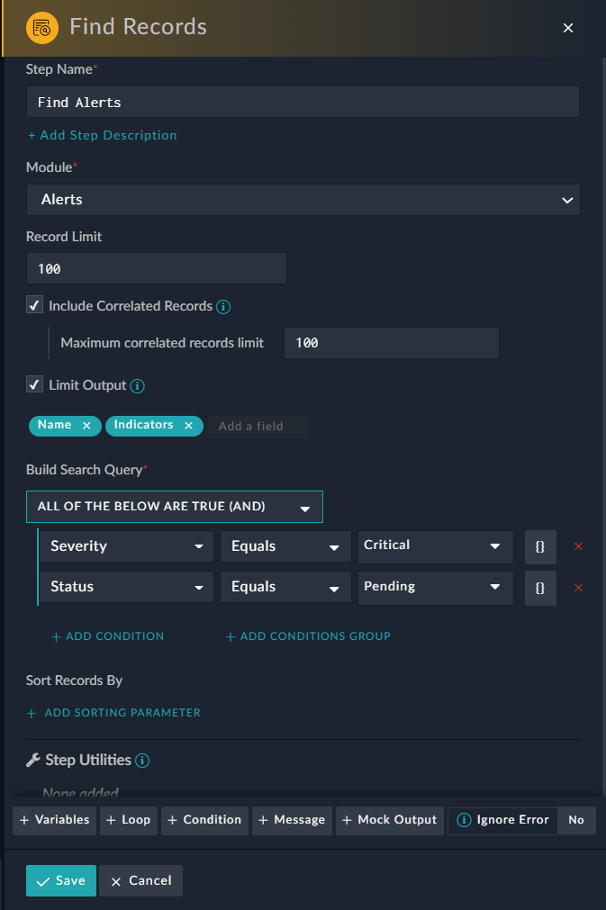Screen dimensions: 606x910
Task: Delete the Severity condition row
Action: pos(579,546)
